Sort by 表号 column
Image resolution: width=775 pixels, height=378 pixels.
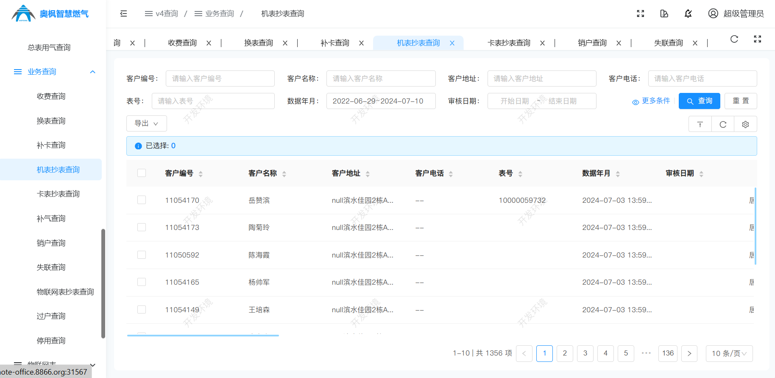[520, 174]
